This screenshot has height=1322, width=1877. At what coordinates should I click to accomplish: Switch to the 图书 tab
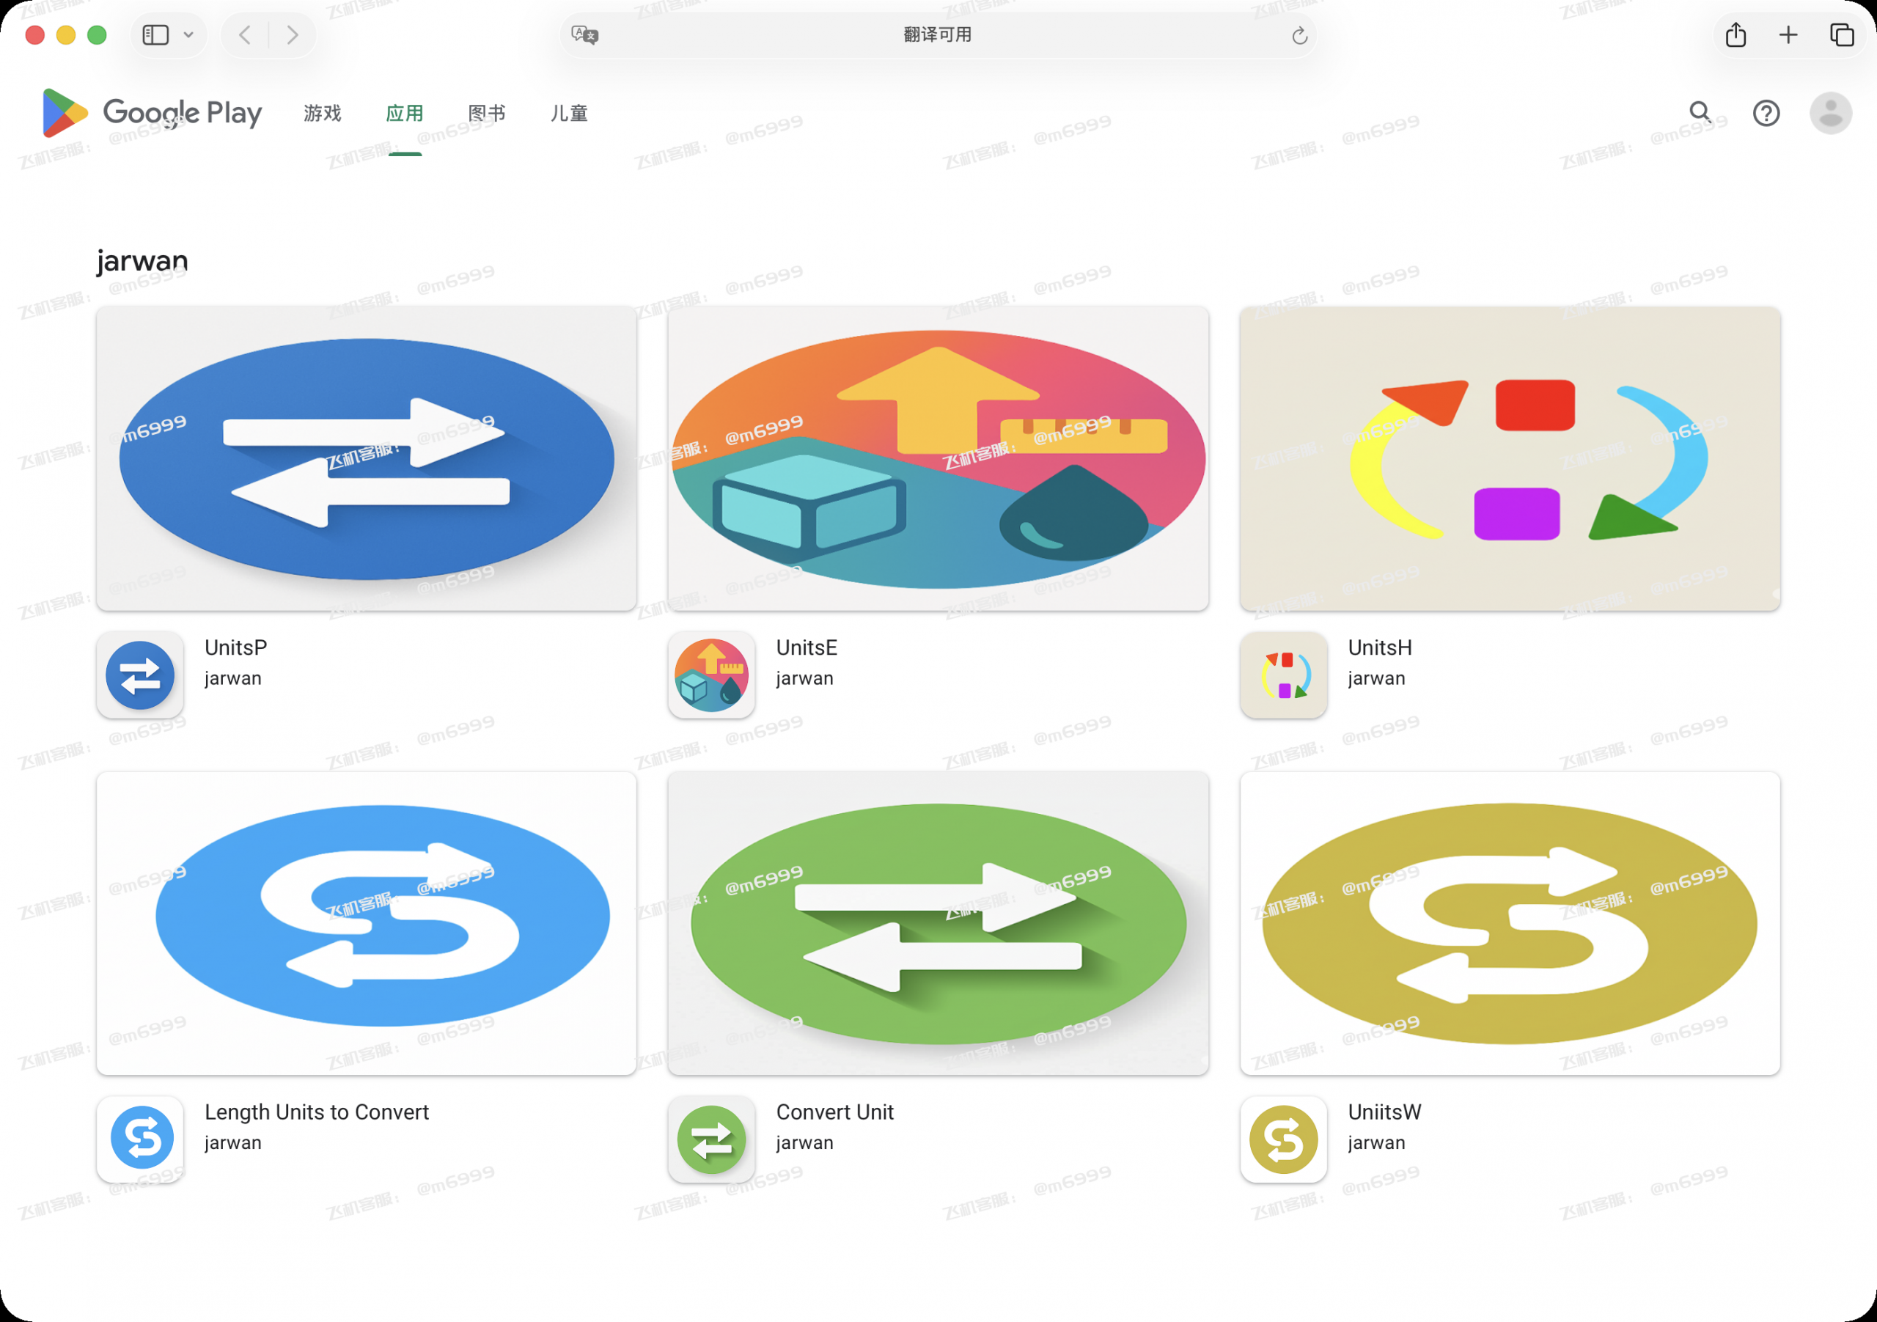tap(486, 113)
